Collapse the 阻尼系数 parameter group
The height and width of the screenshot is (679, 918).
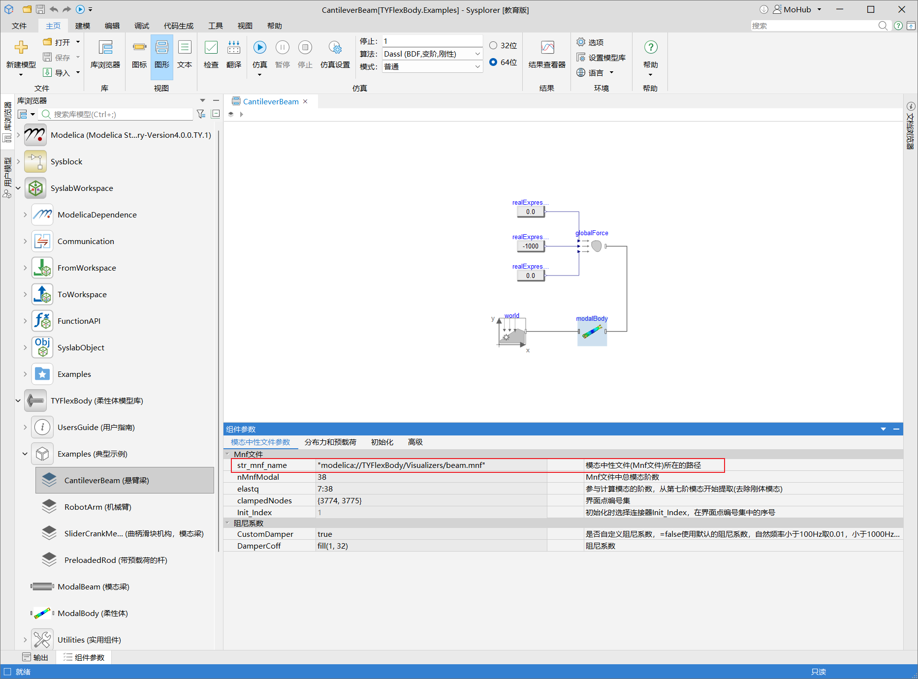pyautogui.click(x=227, y=523)
